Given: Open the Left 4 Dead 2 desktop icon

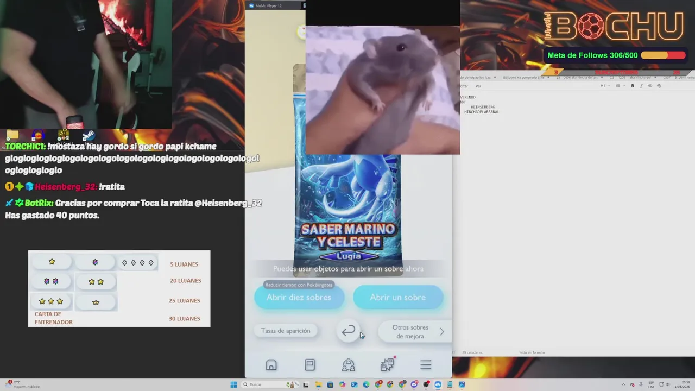Looking at the screenshot, I should [63, 135].
